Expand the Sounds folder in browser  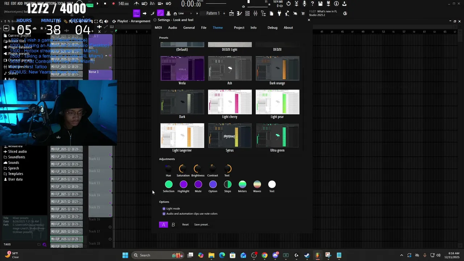click(x=14, y=162)
